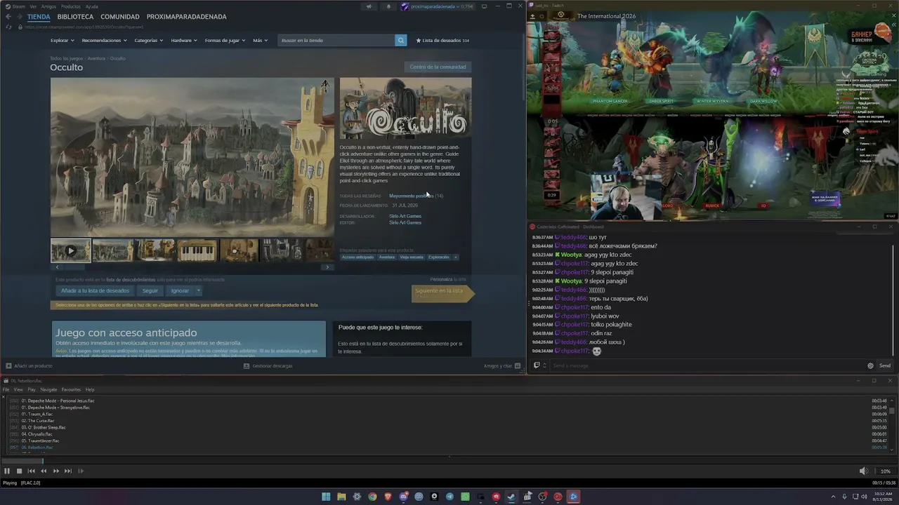Switch to the TIENDA tab
Screen dimensions: 899x505
(39, 17)
